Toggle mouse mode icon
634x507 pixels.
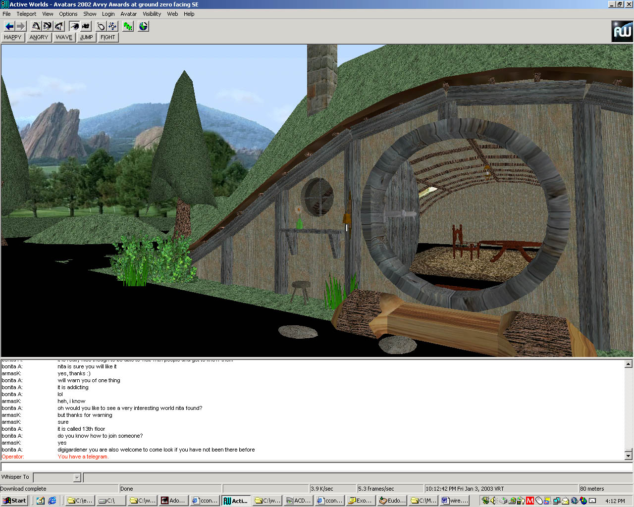coord(101,26)
